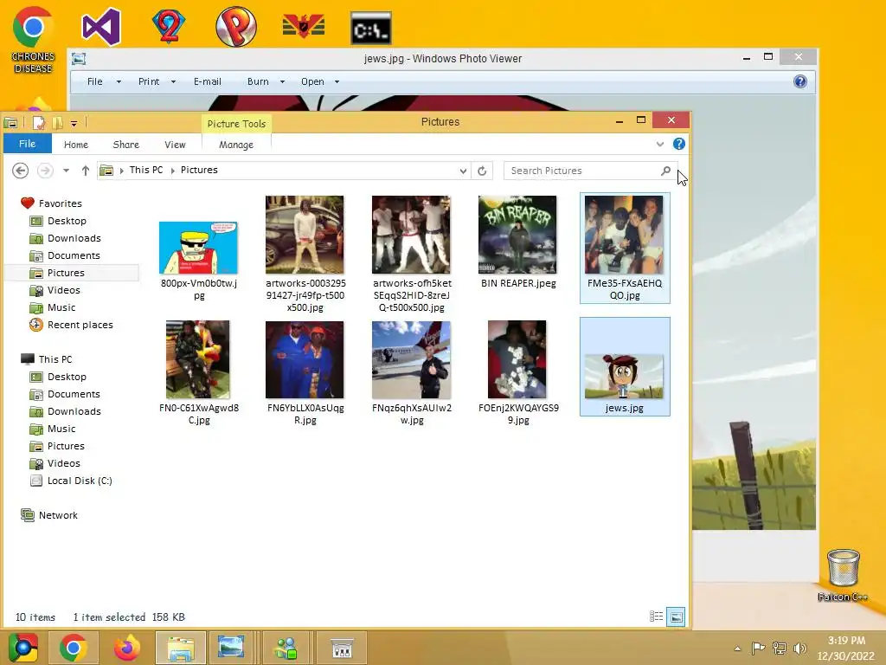Select Local Disk (C:) in tree
This screenshot has height=665, width=886.
[x=80, y=481]
